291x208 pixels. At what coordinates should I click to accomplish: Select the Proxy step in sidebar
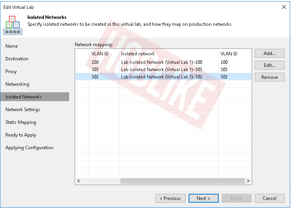coord(11,72)
